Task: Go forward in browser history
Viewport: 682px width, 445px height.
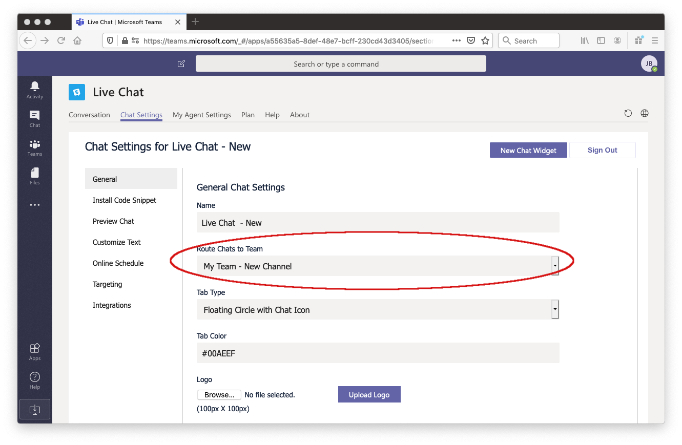Action: point(45,40)
